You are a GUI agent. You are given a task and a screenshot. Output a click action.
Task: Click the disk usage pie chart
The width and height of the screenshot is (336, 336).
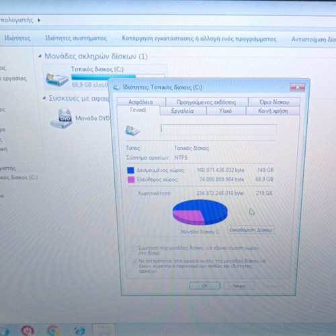pyautogui.click(x=200, y=212)
